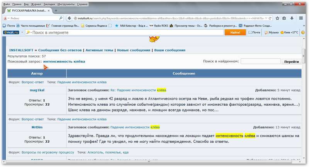This screenshot has width=309, height=167.
Task: Go to the INSTALLSOFT forum index link
Action: [21, 50]
